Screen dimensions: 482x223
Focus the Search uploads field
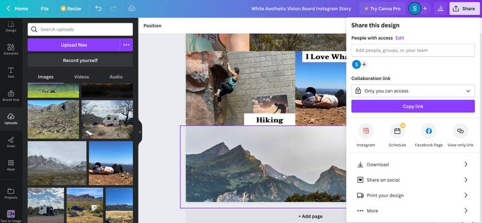click(80, 30)
